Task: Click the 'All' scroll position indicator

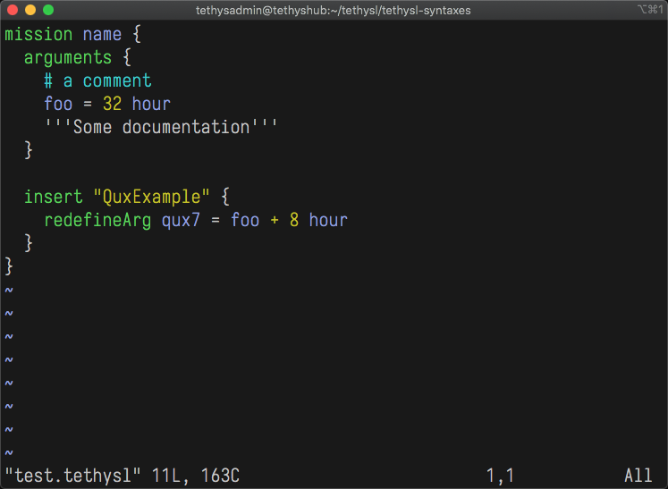Action: tap(638, 476)
